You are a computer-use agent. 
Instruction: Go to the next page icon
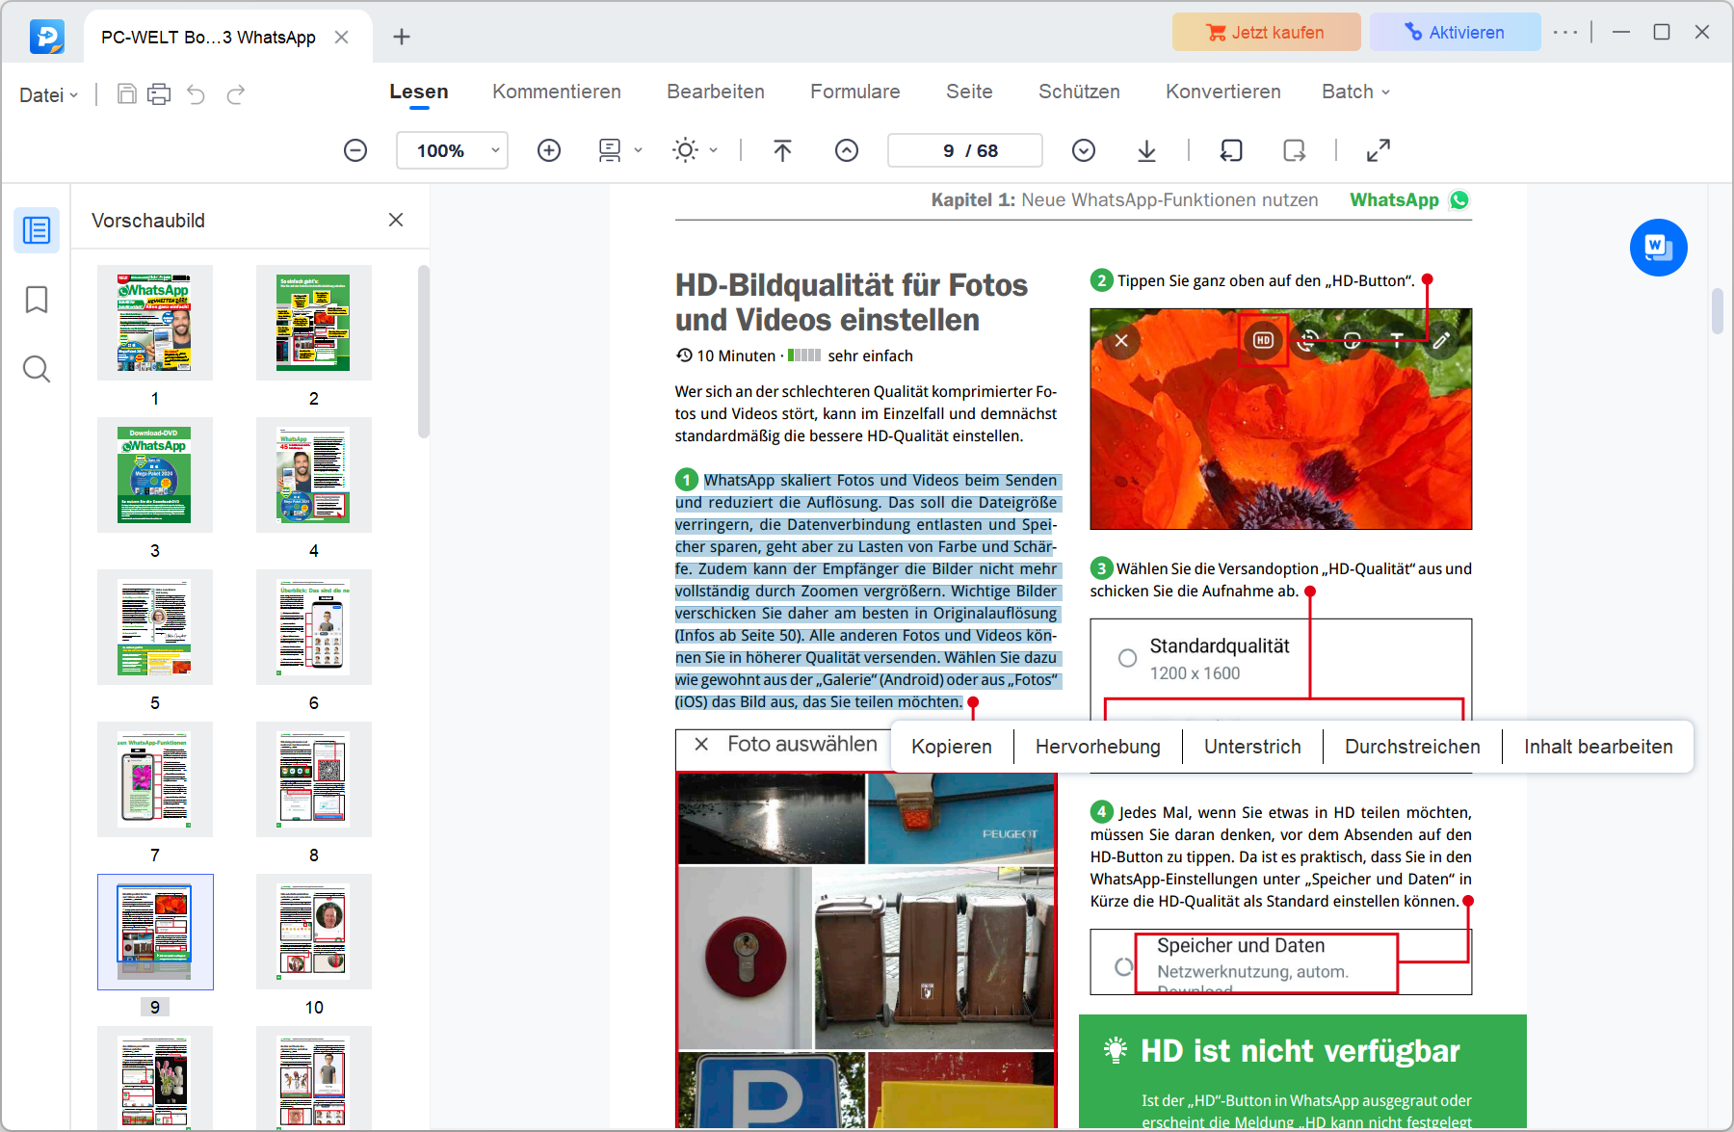click(1084, 150)
